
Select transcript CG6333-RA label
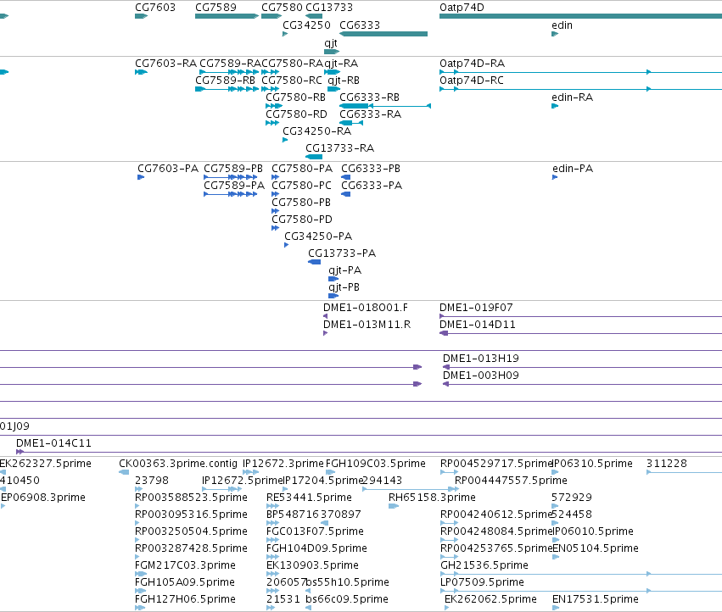(x=371, y=114)
